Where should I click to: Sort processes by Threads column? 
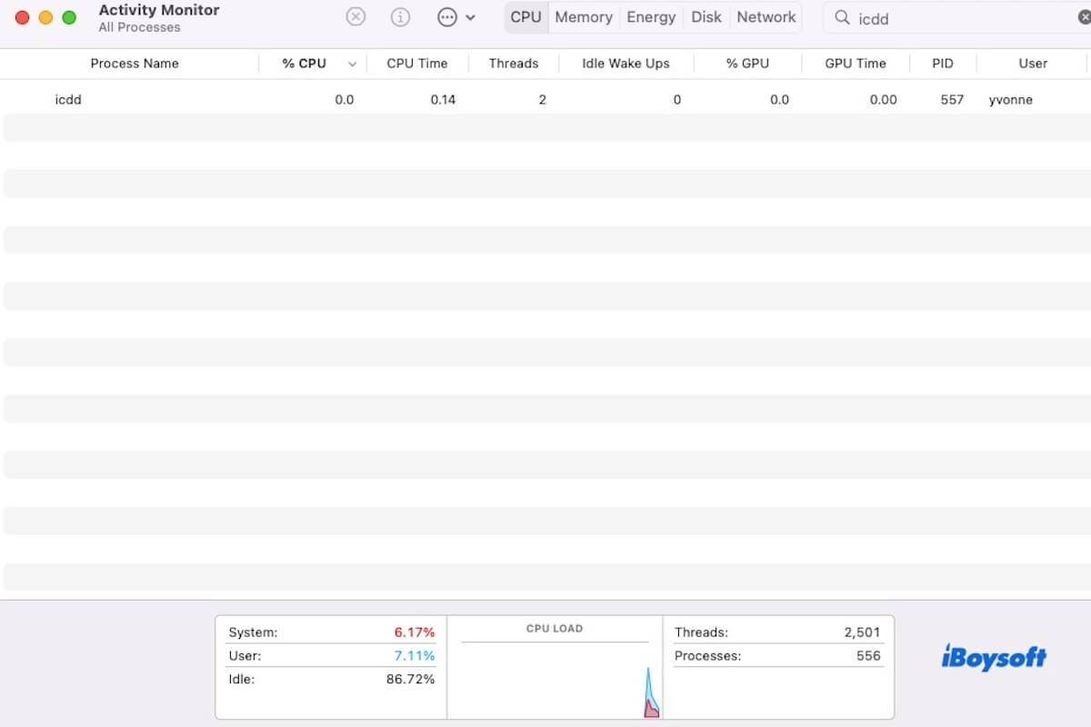tap(513, 64)
